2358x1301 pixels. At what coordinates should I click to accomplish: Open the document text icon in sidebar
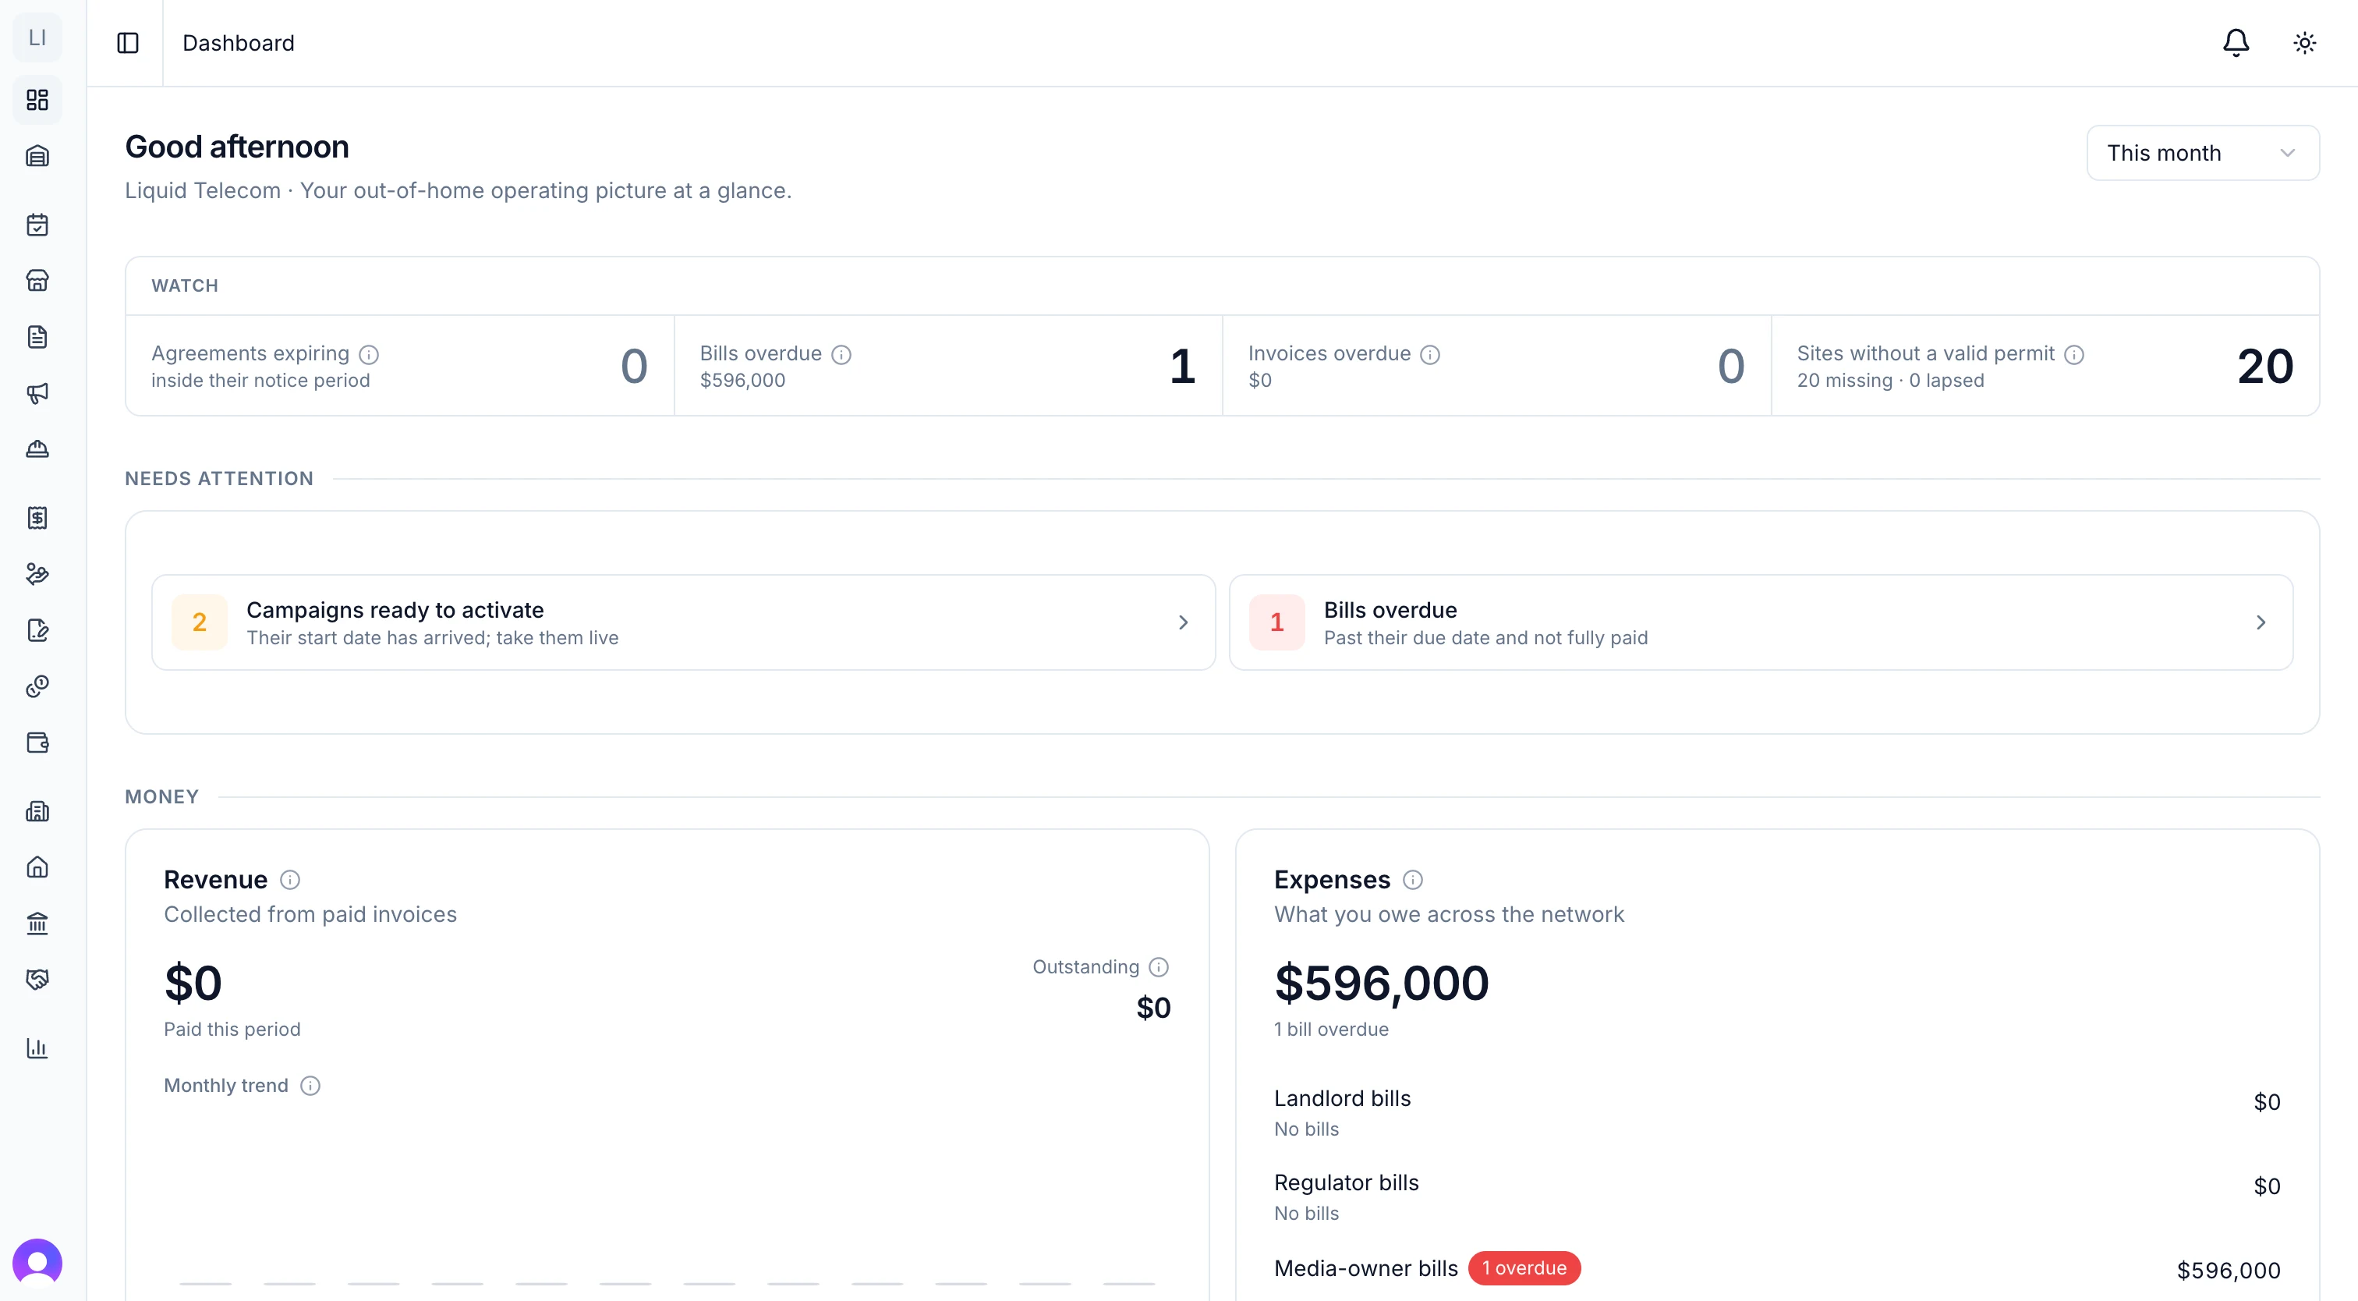point(37,337)
